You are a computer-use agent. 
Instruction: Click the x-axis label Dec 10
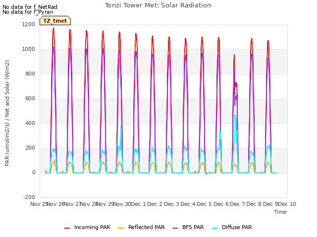(x=287, y=204)
